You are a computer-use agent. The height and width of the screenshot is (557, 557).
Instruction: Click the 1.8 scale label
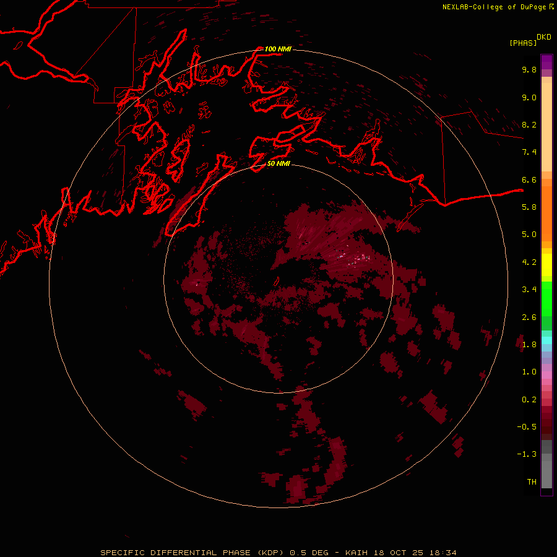click(x=529, y=345)
